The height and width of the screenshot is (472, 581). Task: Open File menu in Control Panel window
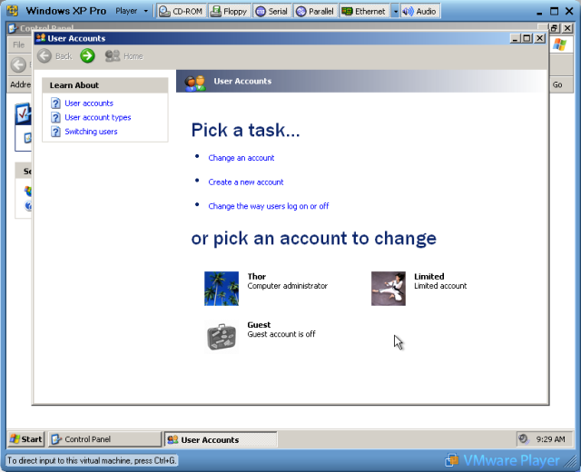point(18,44)
